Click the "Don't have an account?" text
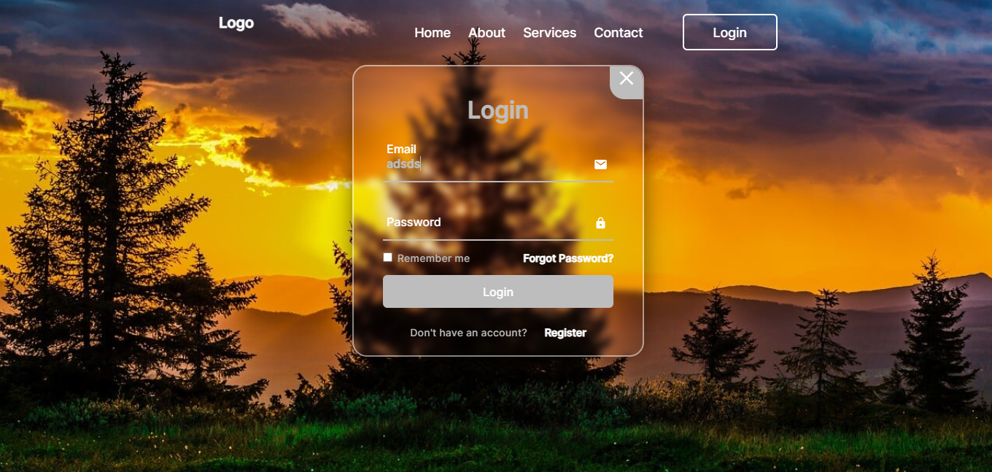 pos(468,333)
